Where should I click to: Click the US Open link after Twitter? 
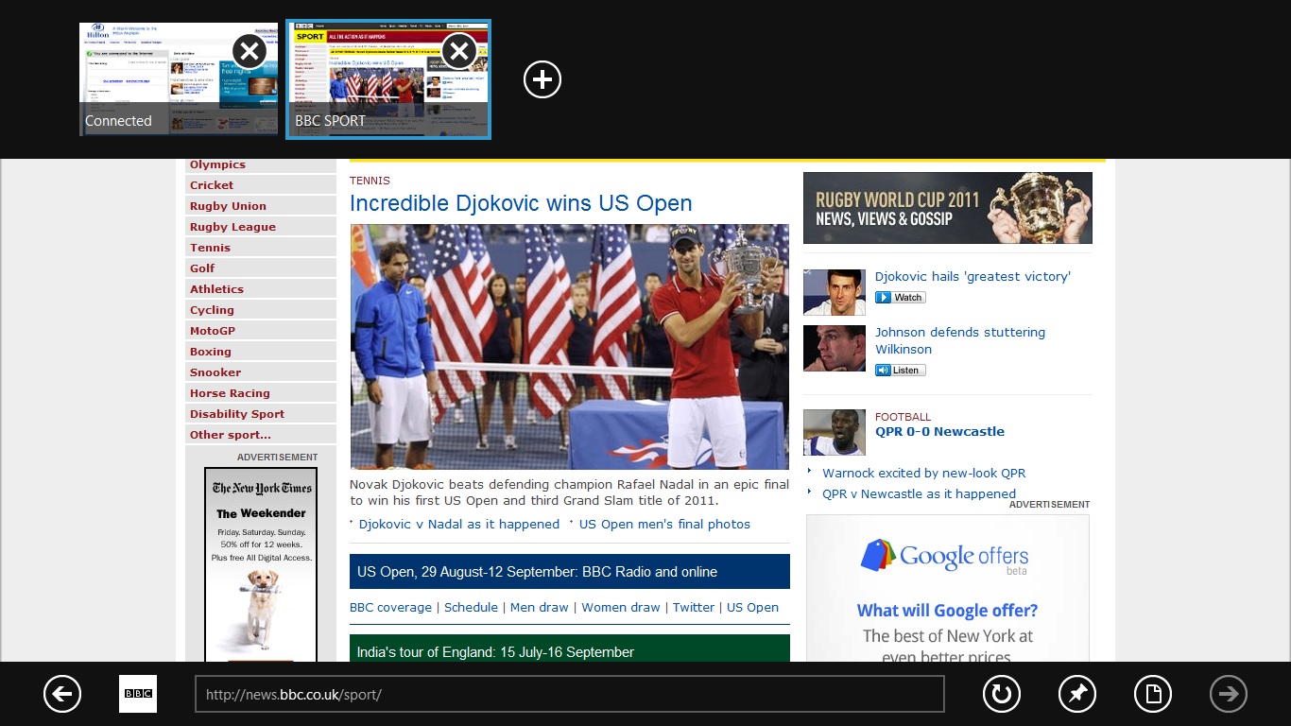pyautogui.click(x=752, y=608)
